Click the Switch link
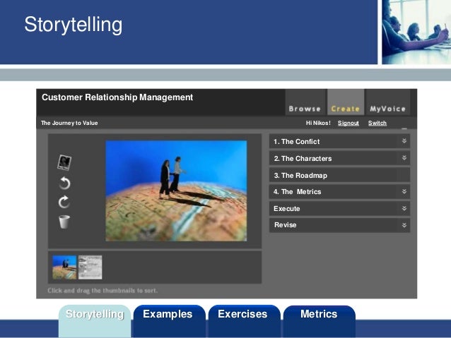451x338 pixels. (x=377, y=123)
